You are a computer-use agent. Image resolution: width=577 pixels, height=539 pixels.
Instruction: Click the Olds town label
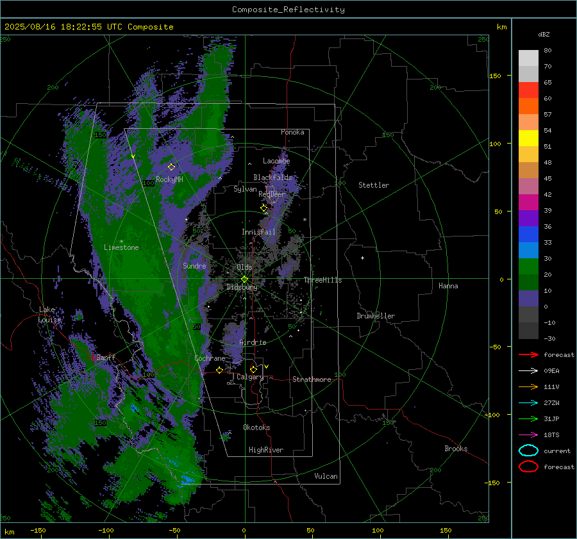tap(244, 267)
